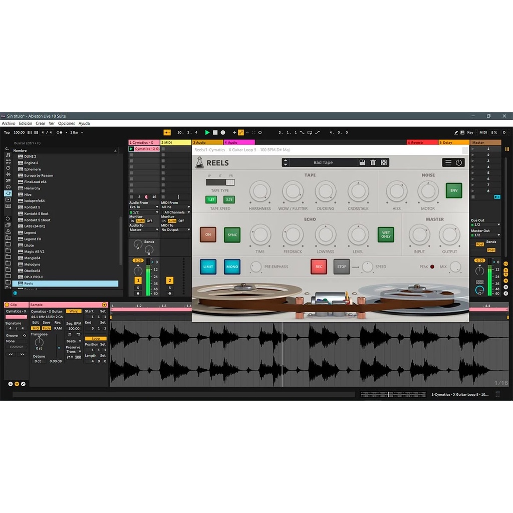Click the metronome toggle in transport
Screen dimensions: 513x513
click(59, 132)
